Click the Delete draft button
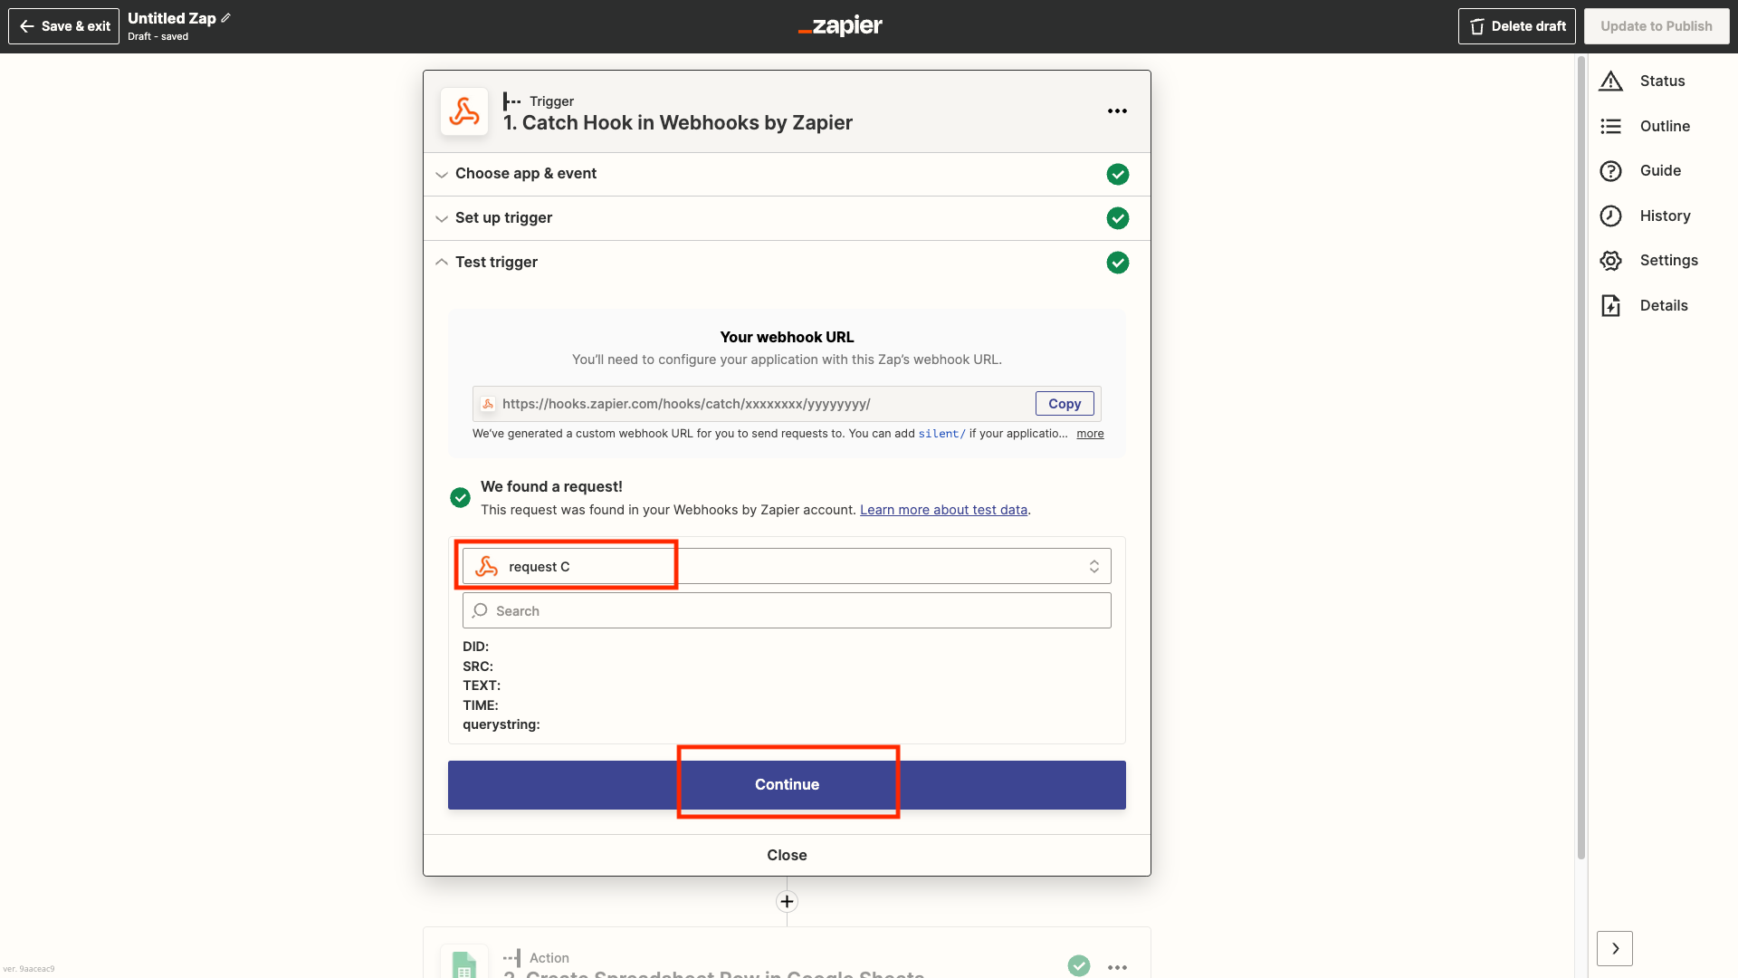1738x978 pixels. pyautogui.click(x=1516, y=26)
